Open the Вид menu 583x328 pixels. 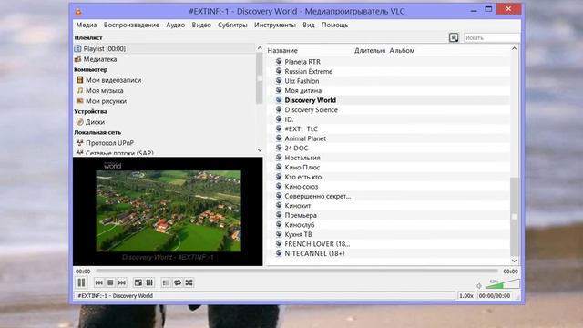tap(308, 25)
